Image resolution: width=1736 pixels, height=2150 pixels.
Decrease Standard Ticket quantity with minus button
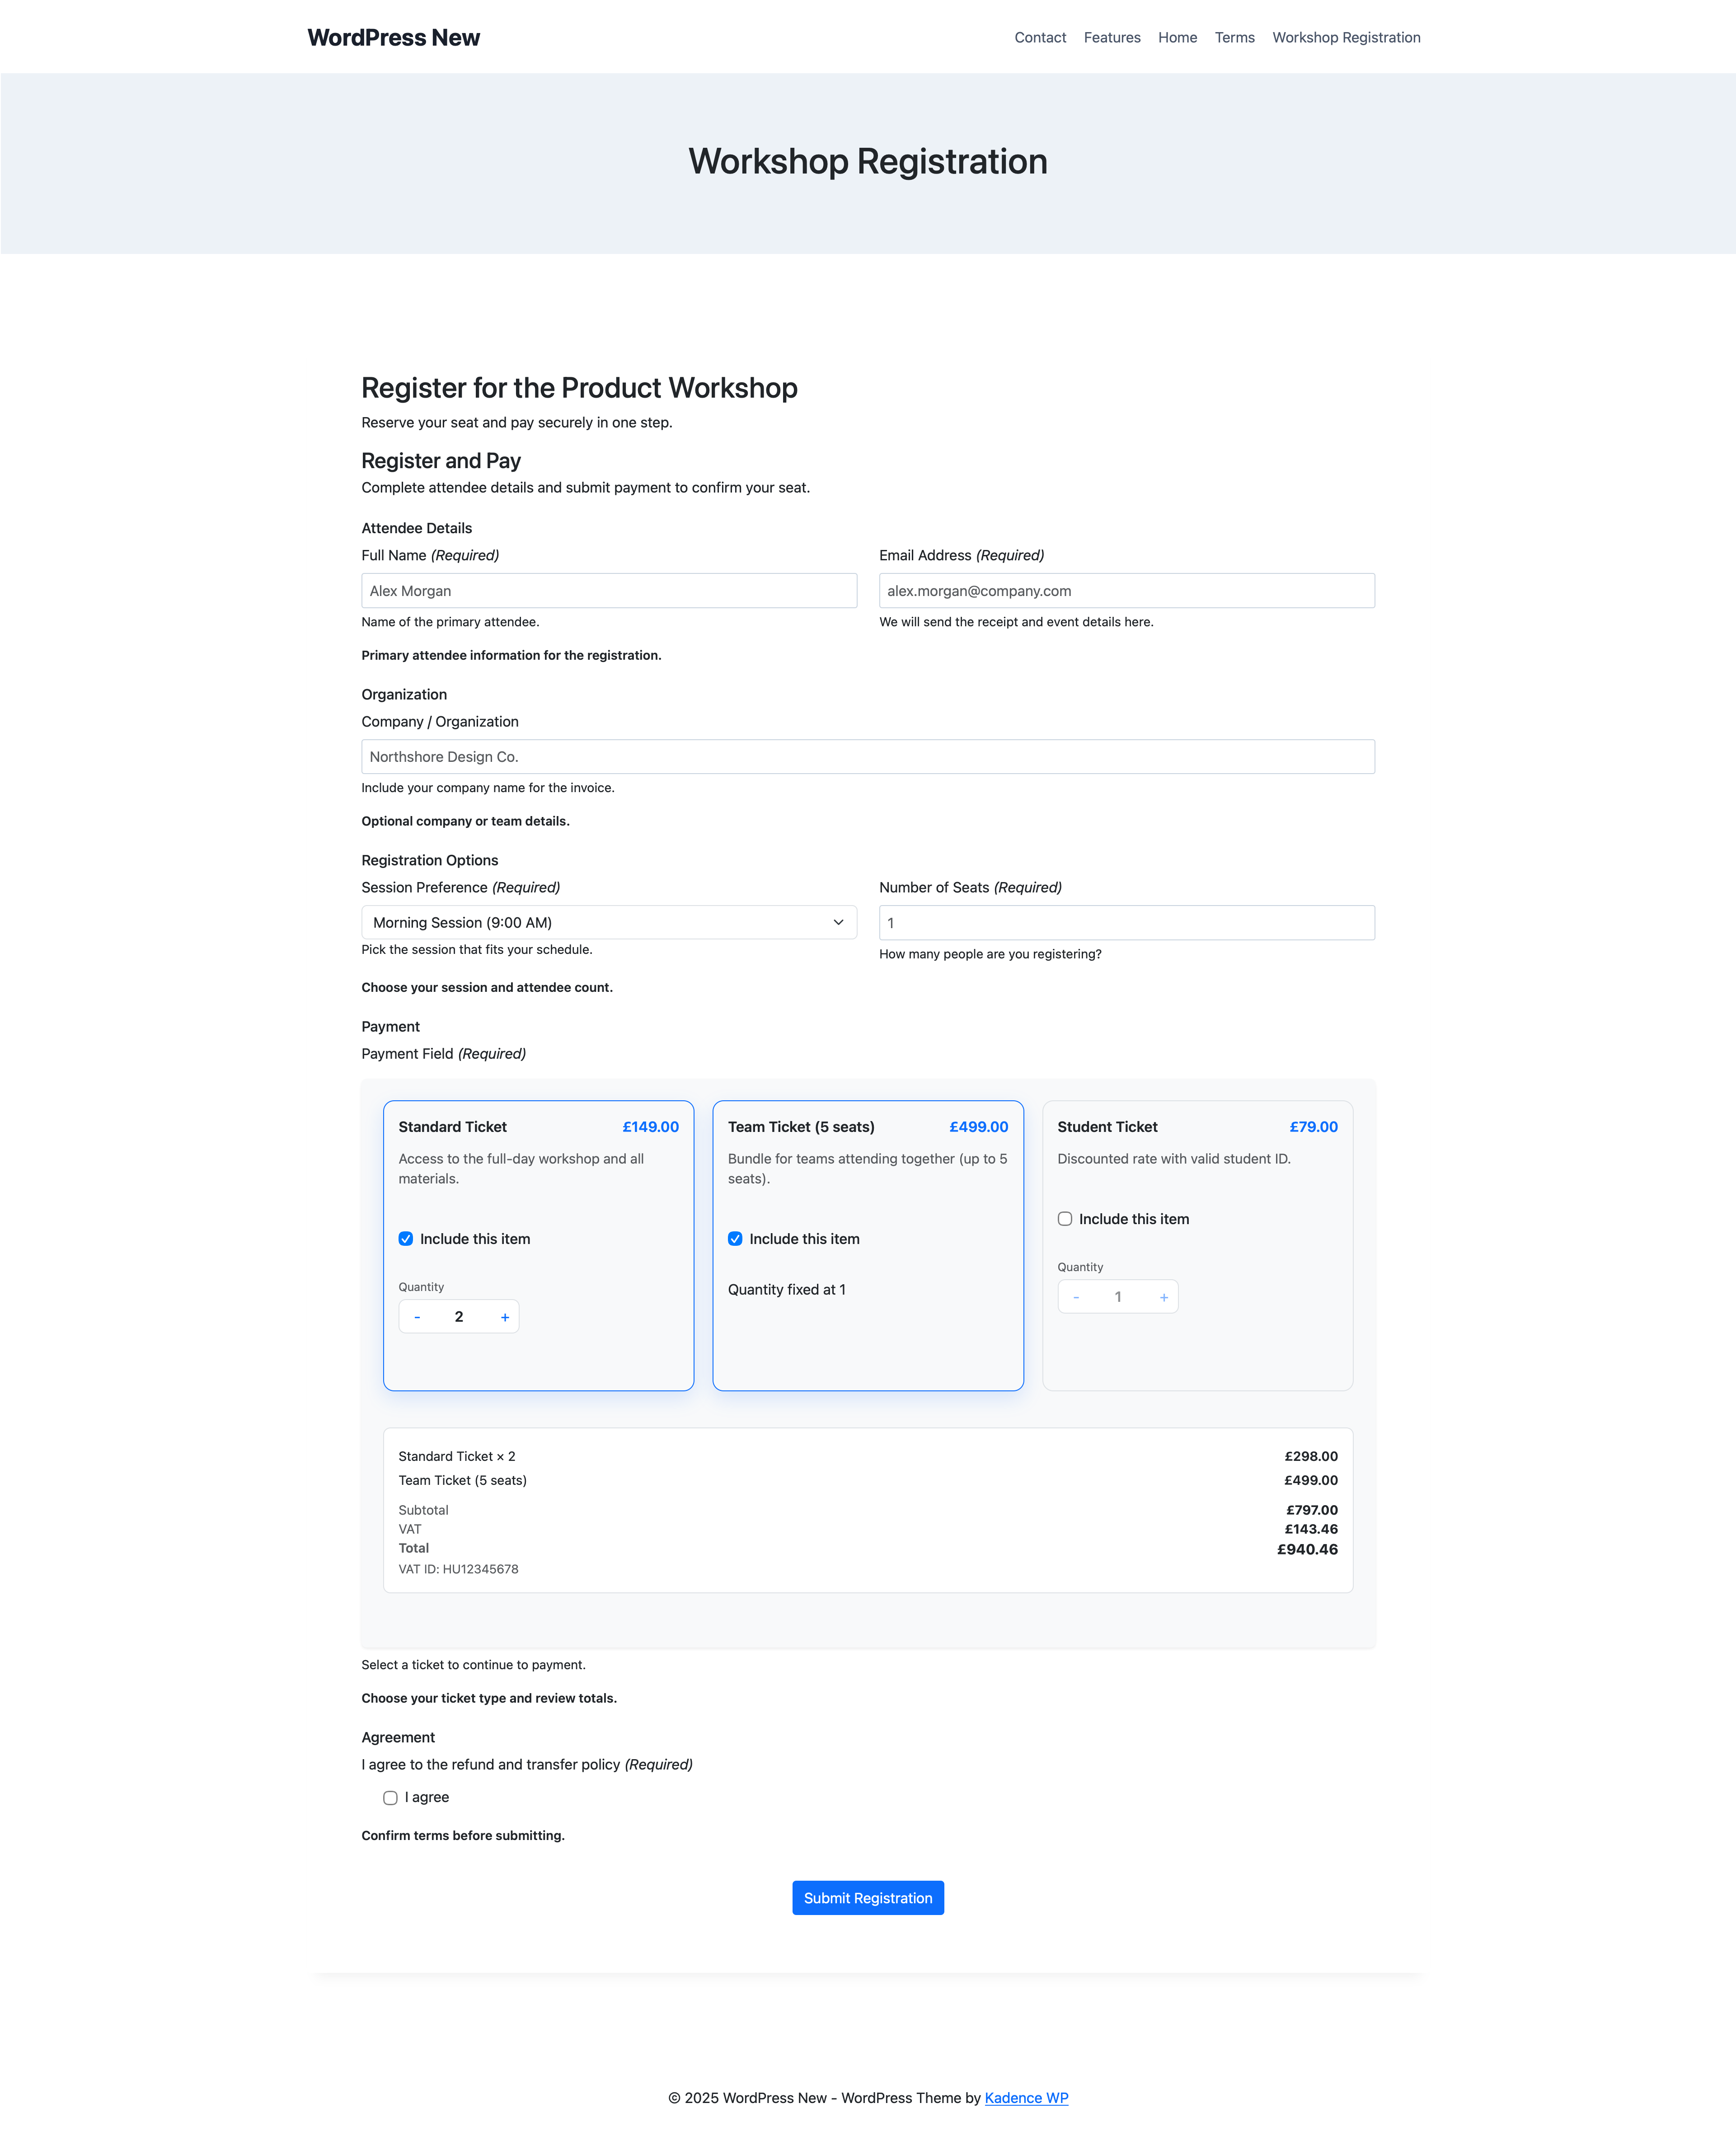pyautogui.click(x=417, y=1316)
